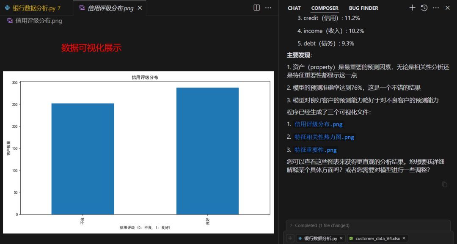This screenshot has width=457, height=244.
Task: Open a split editor layout
Action: point(257,7)
